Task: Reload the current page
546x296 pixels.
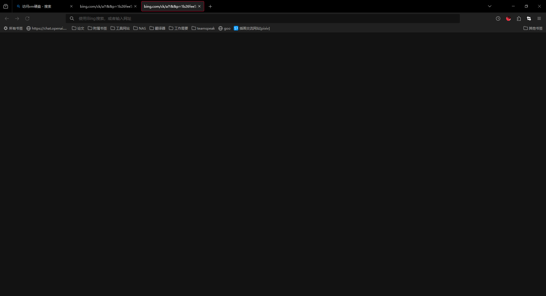Action: (x=27, y=18)
